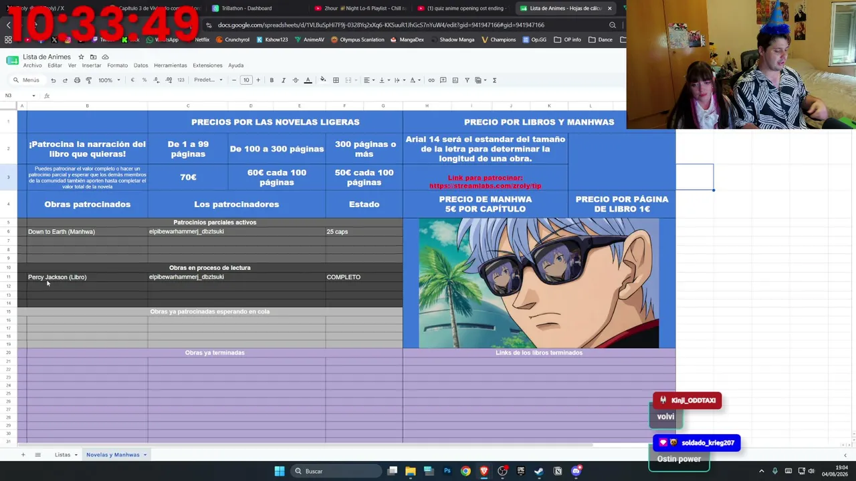856x481 pixels.
Task: Open the zoom 100% dropdown
Action: (x=110, y=80)
